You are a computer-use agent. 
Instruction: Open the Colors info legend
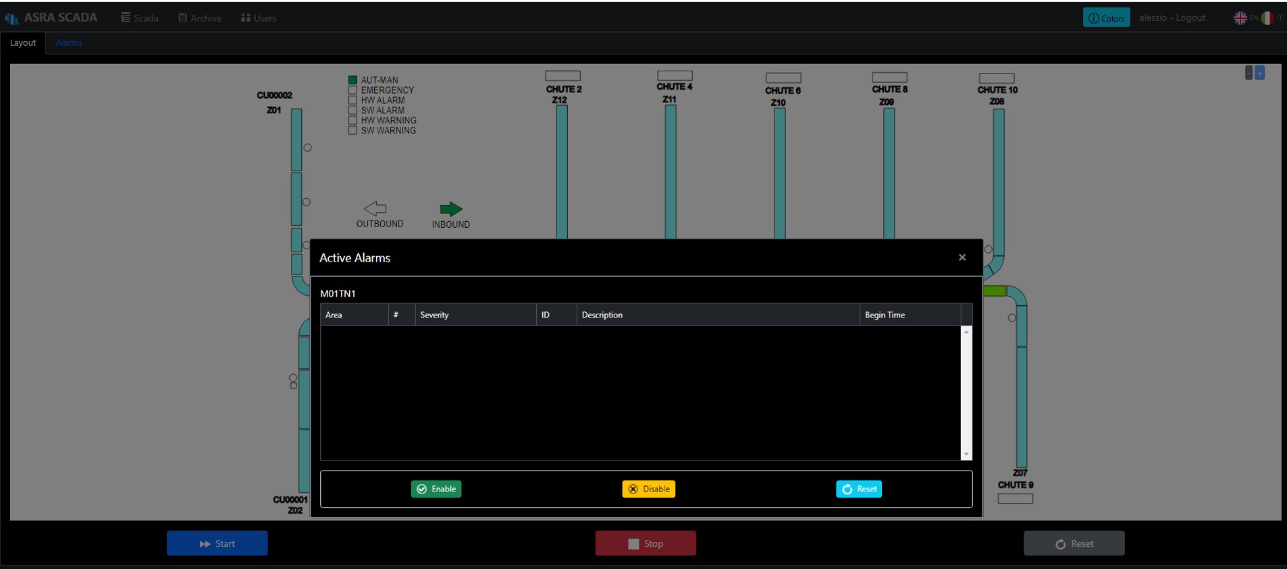pos(1106,18)
